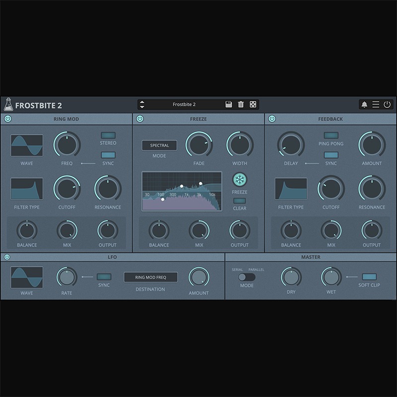The image size is (397, 397).
Task: Click the Freeze Output knob
Action: 240,230
